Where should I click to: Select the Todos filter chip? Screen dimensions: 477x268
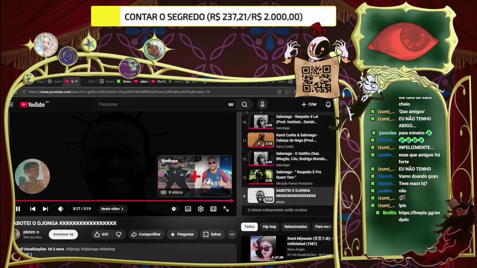coord(249,227)
